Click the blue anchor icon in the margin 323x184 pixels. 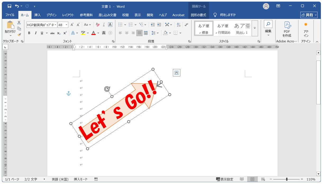click(69, 93)
